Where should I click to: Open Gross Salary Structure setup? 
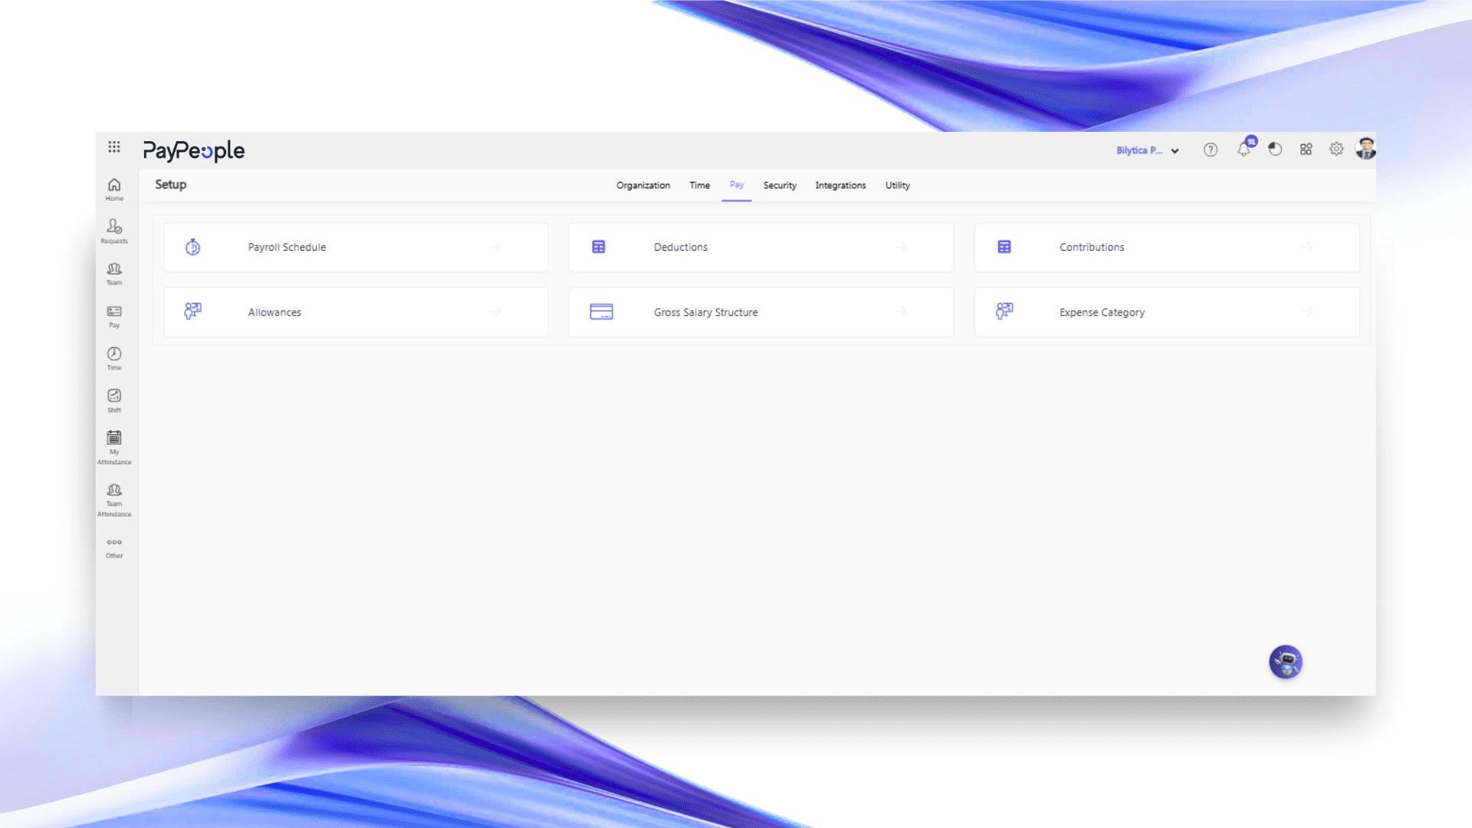[x=761, y=312]
